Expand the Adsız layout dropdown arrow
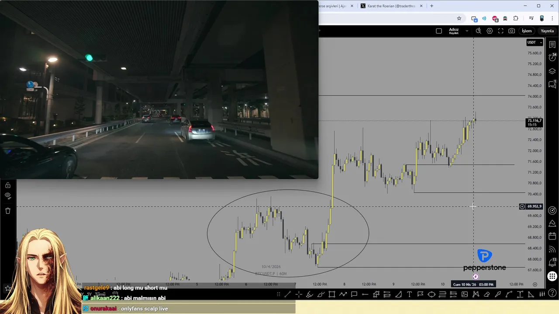This screenshot has width=559, height=314. [467, 31]
